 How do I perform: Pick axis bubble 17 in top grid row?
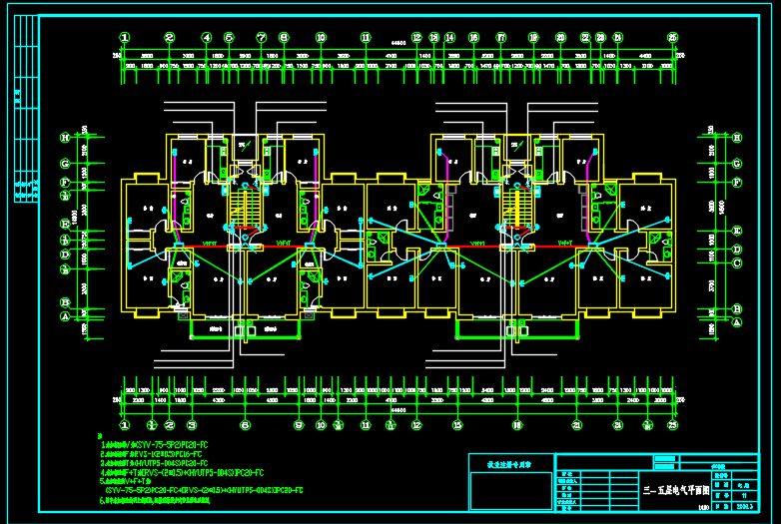[x=501, y=37]
